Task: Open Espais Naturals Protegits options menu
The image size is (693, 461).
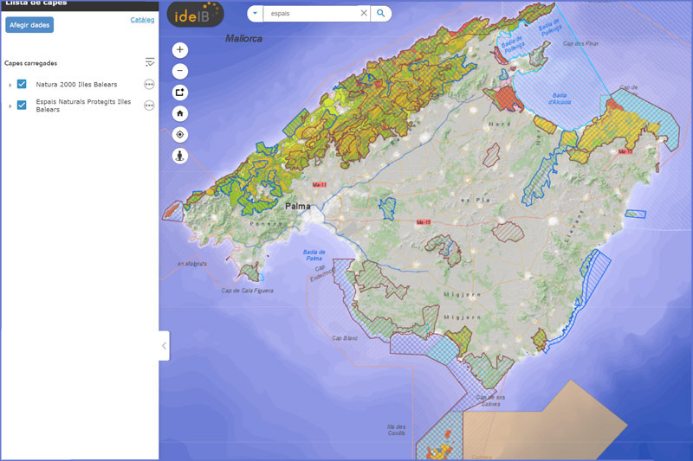Action: click(x=149, y=106)
